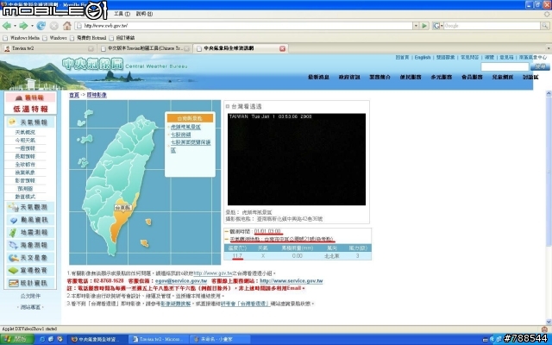The width and height of the screenshot is (552, 345).
Task: Select 數值模式 in the sidebar
Action: pyautogui.click(x=25, y=197)
